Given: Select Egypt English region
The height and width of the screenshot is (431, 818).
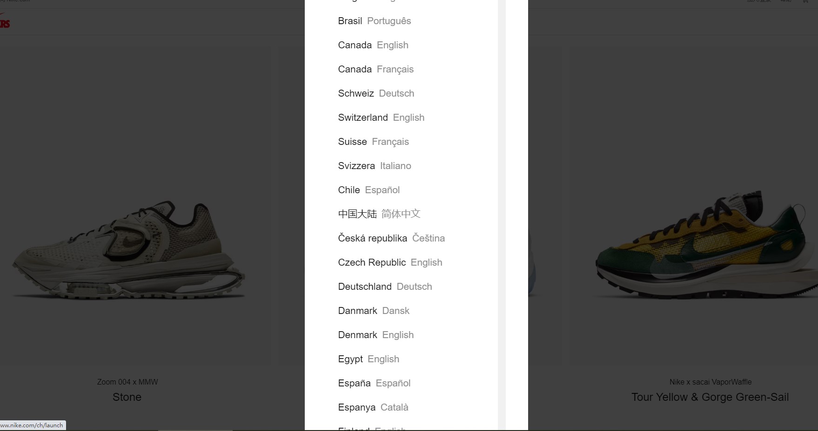Looking at the screenshot, I should [369, 359].
